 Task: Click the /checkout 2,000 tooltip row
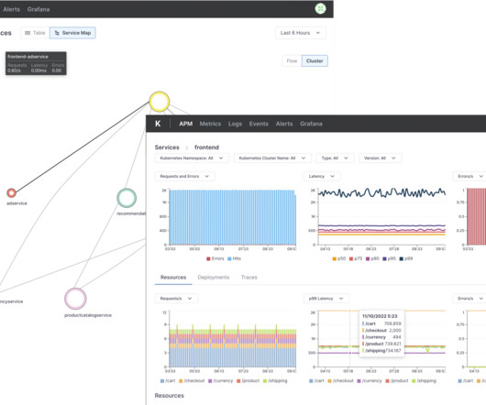pos(381,331)
